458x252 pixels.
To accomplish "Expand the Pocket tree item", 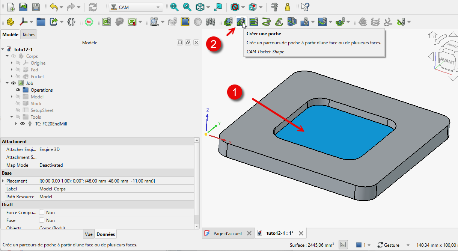I will (12, 77).
